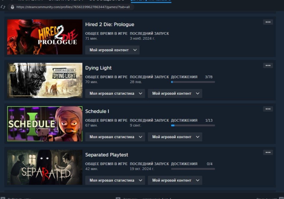Click the Separated Playtest cover image
Screen dimensions: 284x199
pos(45,167)
